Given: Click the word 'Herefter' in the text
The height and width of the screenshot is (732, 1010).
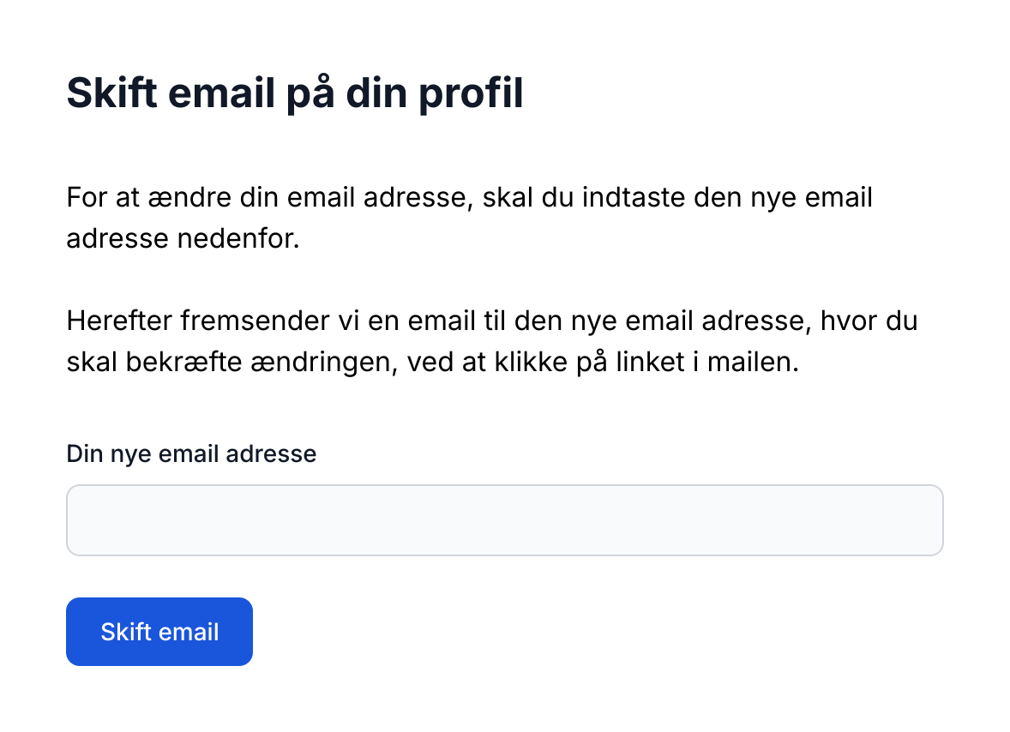Looking at the screenshot, I should pos(120,321).
